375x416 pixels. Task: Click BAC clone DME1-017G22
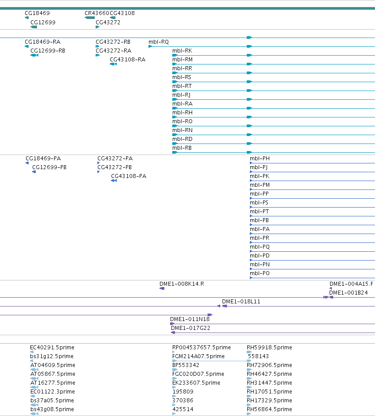point(190,328)
